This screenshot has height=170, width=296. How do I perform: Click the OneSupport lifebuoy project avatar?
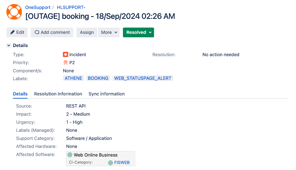pos(14,12)
